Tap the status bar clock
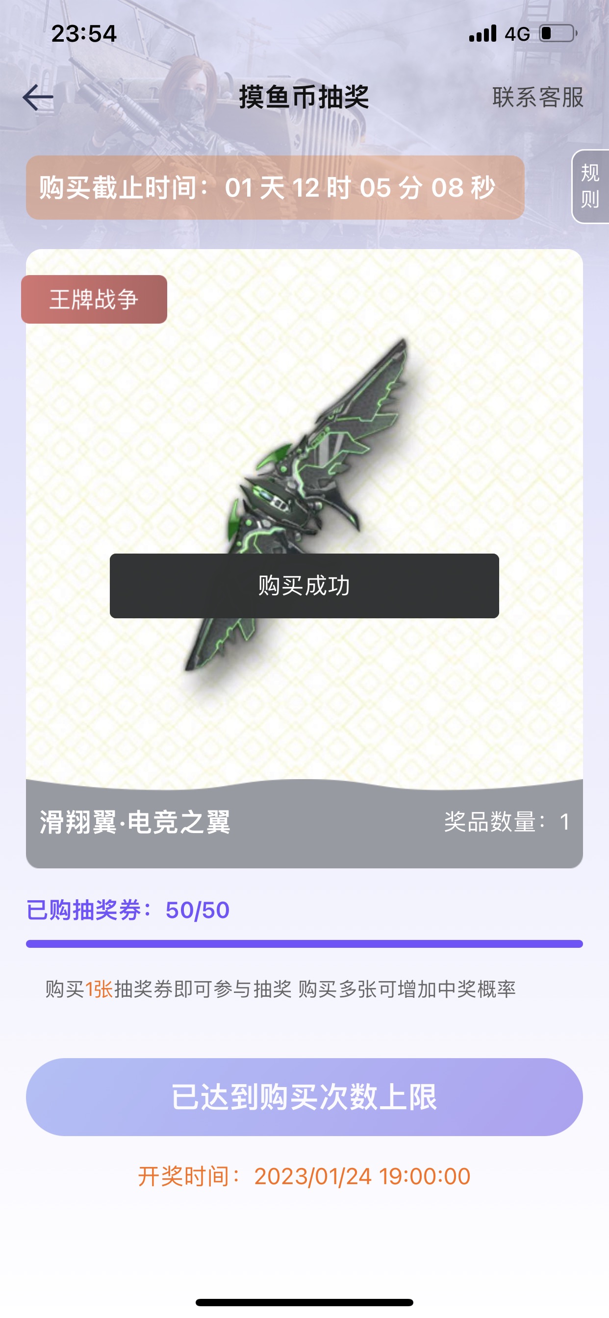The height and width of the screenshot is (1318, 609). point(84,34)
